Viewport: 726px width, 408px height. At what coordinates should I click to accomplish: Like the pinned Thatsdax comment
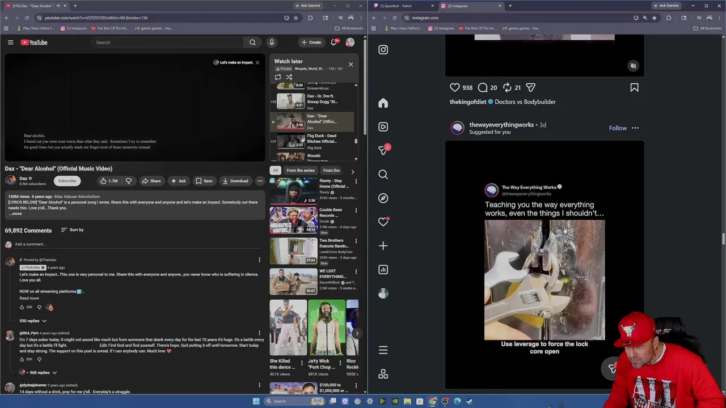click(x=22, y=307)
